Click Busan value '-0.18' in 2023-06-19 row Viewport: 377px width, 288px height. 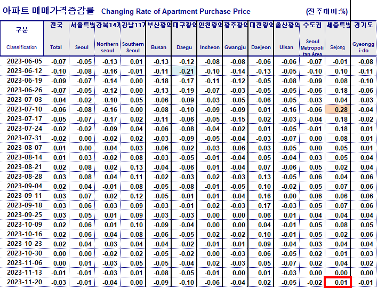(x=161, y=81)
